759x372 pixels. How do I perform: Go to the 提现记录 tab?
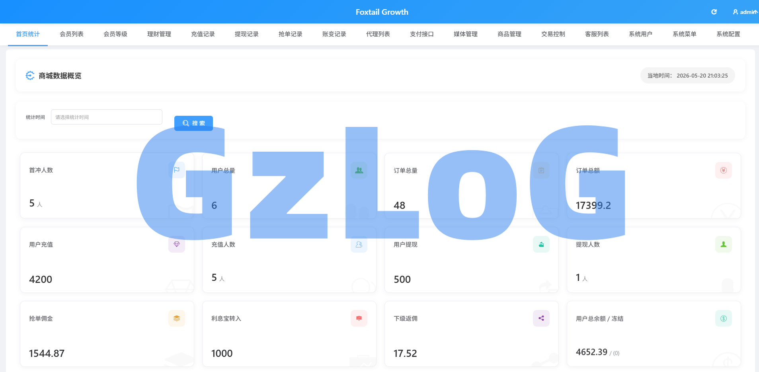point(247,34)
